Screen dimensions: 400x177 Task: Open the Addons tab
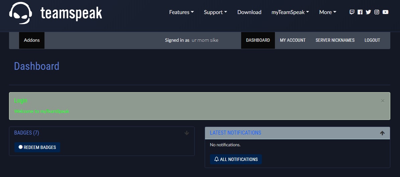tap(32, 40)
